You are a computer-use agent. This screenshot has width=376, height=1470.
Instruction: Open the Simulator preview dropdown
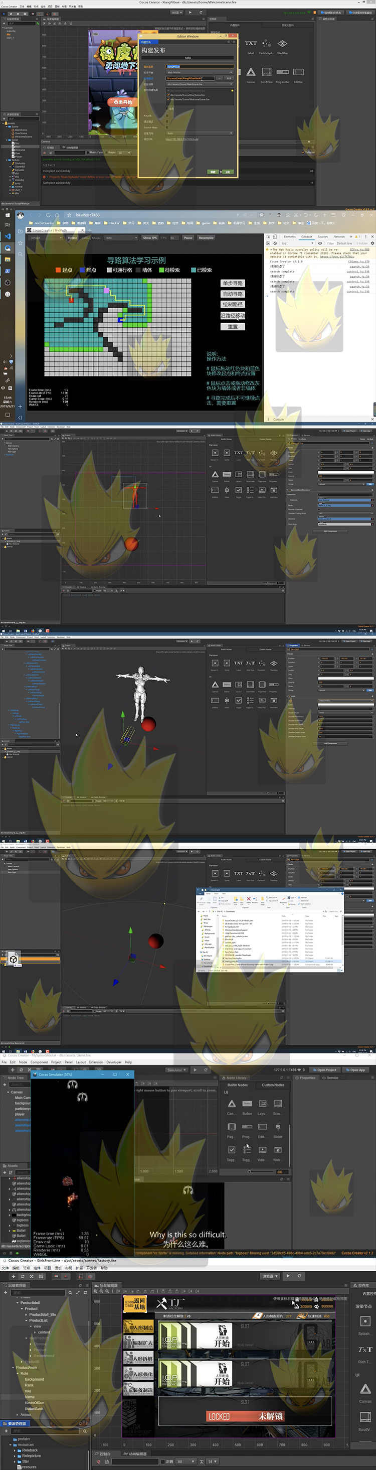pyautogui.click(x=175, y=1070)
